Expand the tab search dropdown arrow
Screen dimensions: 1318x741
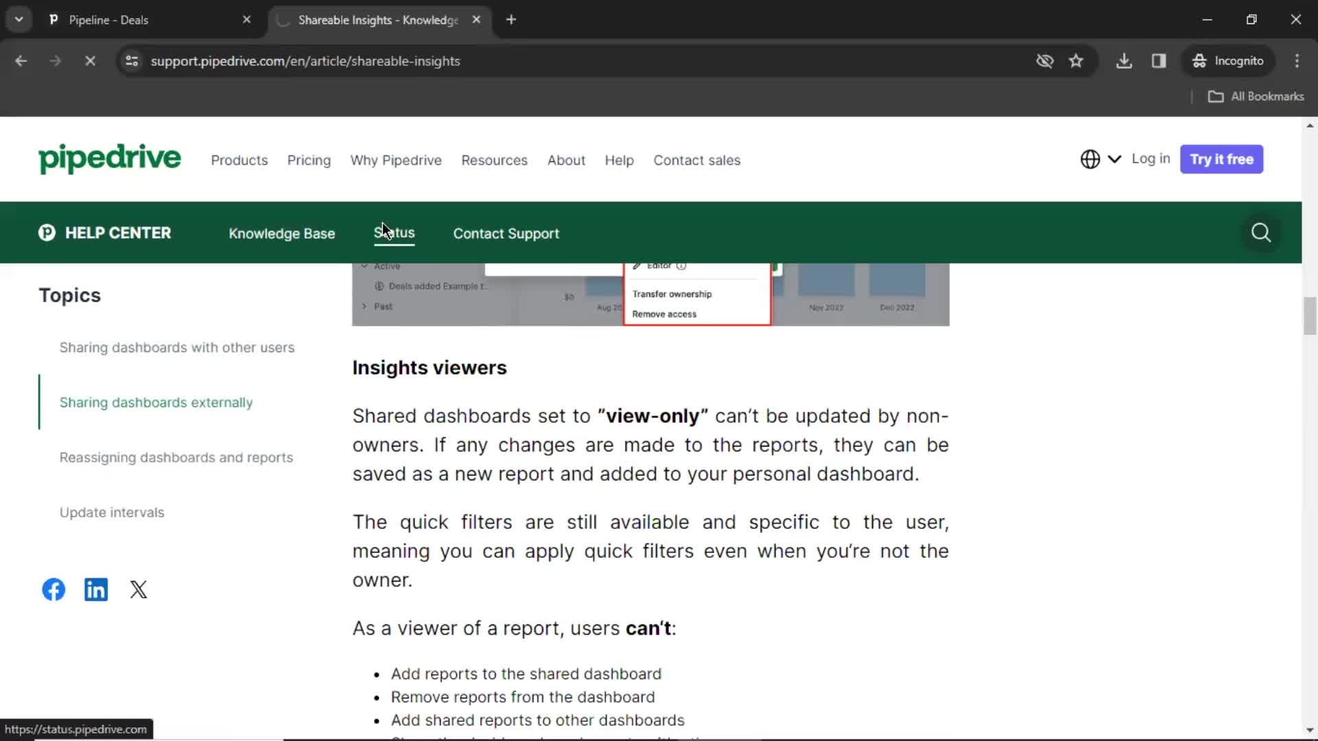click(19, 20)
